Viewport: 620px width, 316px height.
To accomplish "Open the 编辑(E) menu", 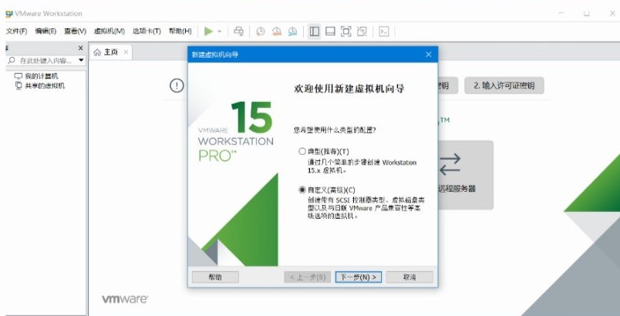I will point(45,31).
